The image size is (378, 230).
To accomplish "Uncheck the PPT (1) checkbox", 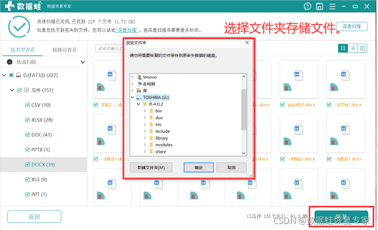I will (27, 195).
